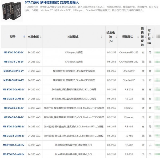Open model MSSTAC5-Q-N-2V

click(x=14, y=117)
